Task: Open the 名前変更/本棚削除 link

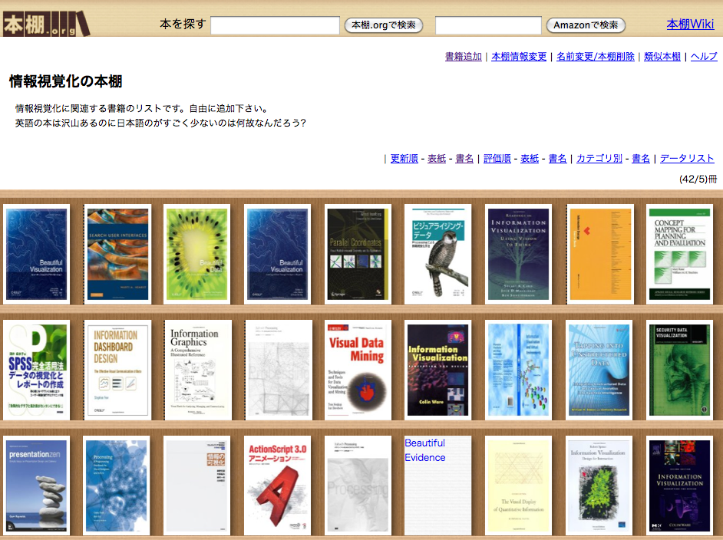Action: tap(596, 56)
